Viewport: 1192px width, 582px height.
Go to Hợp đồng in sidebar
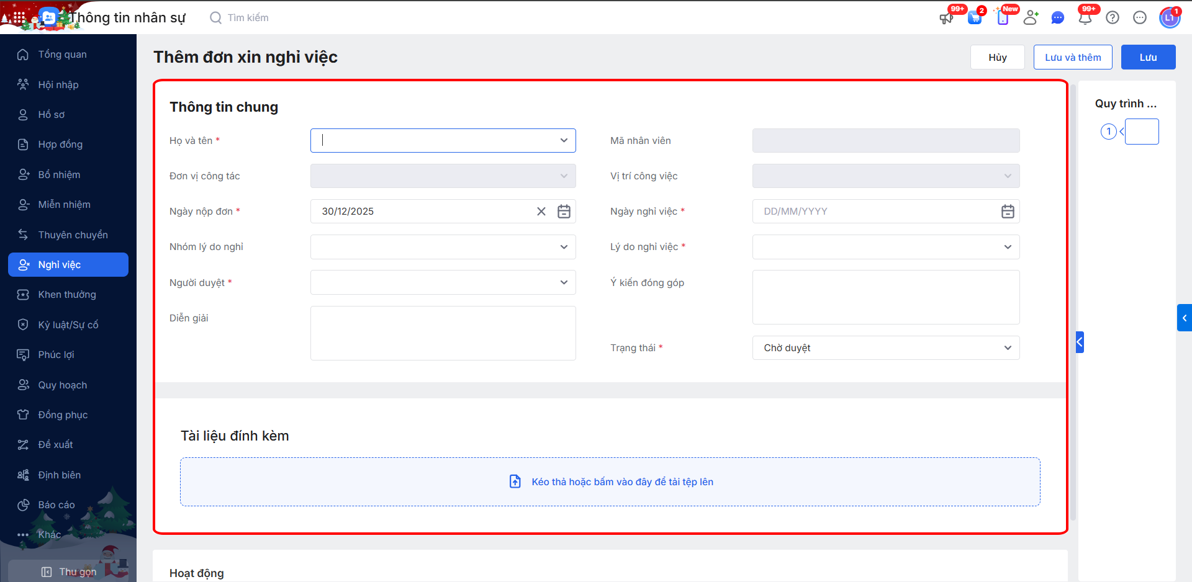pos(60,145)
